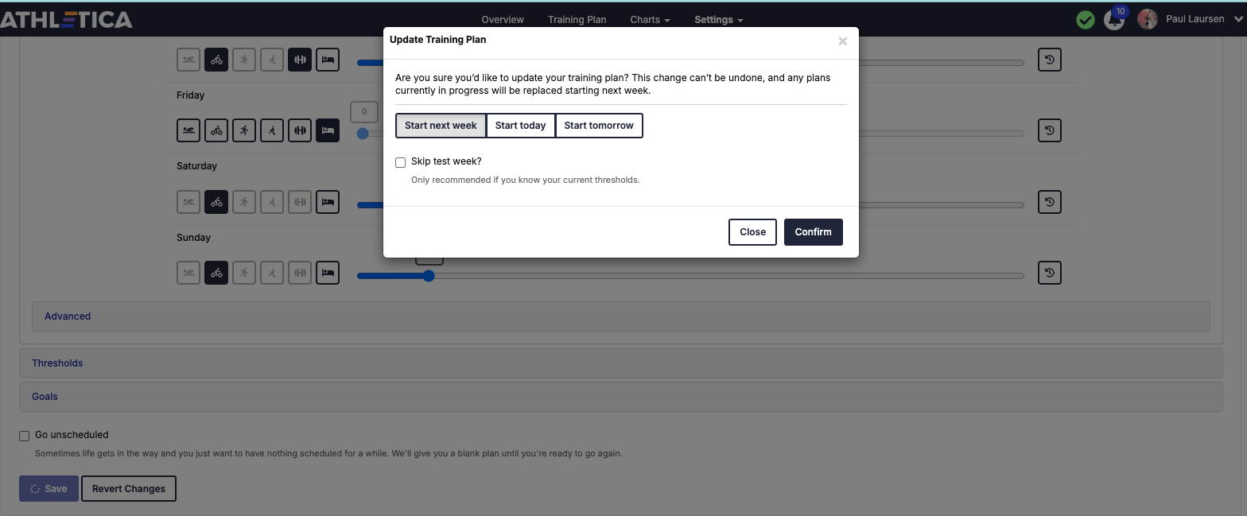1247x516 pixels.
Task: Open the notifications bell
Action: coord(1114,20)
